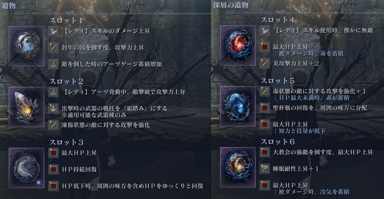This screenshot has width=384, height=199.
Task: Click the arts gauge icon beside 敵を倒した時のアーツゲージ蓄積増加
Action: tap(53, 64)
